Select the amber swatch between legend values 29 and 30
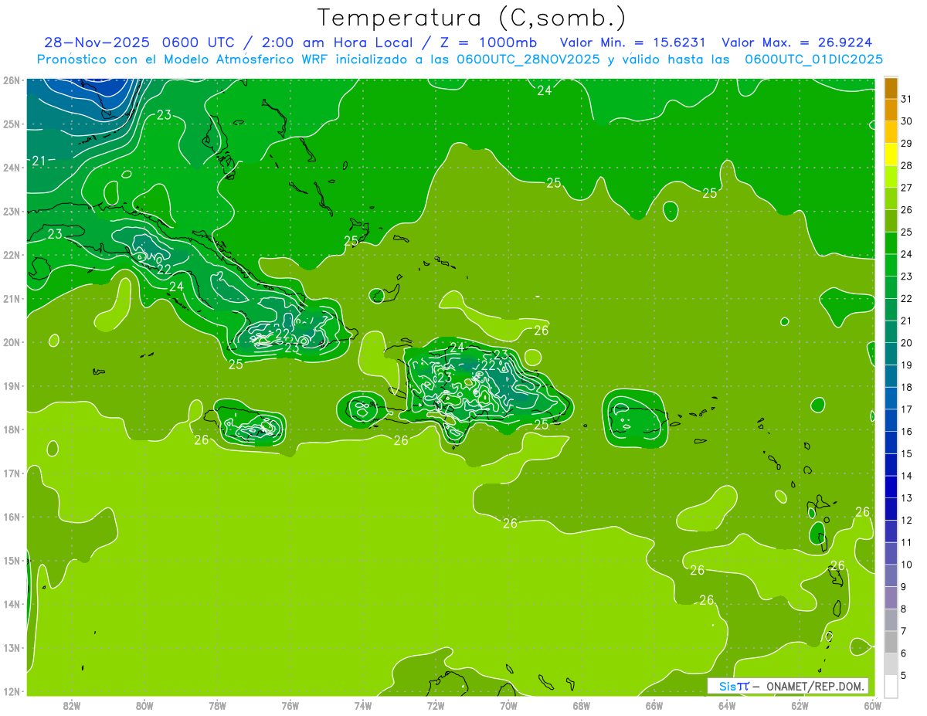 [x=891, y=133]
